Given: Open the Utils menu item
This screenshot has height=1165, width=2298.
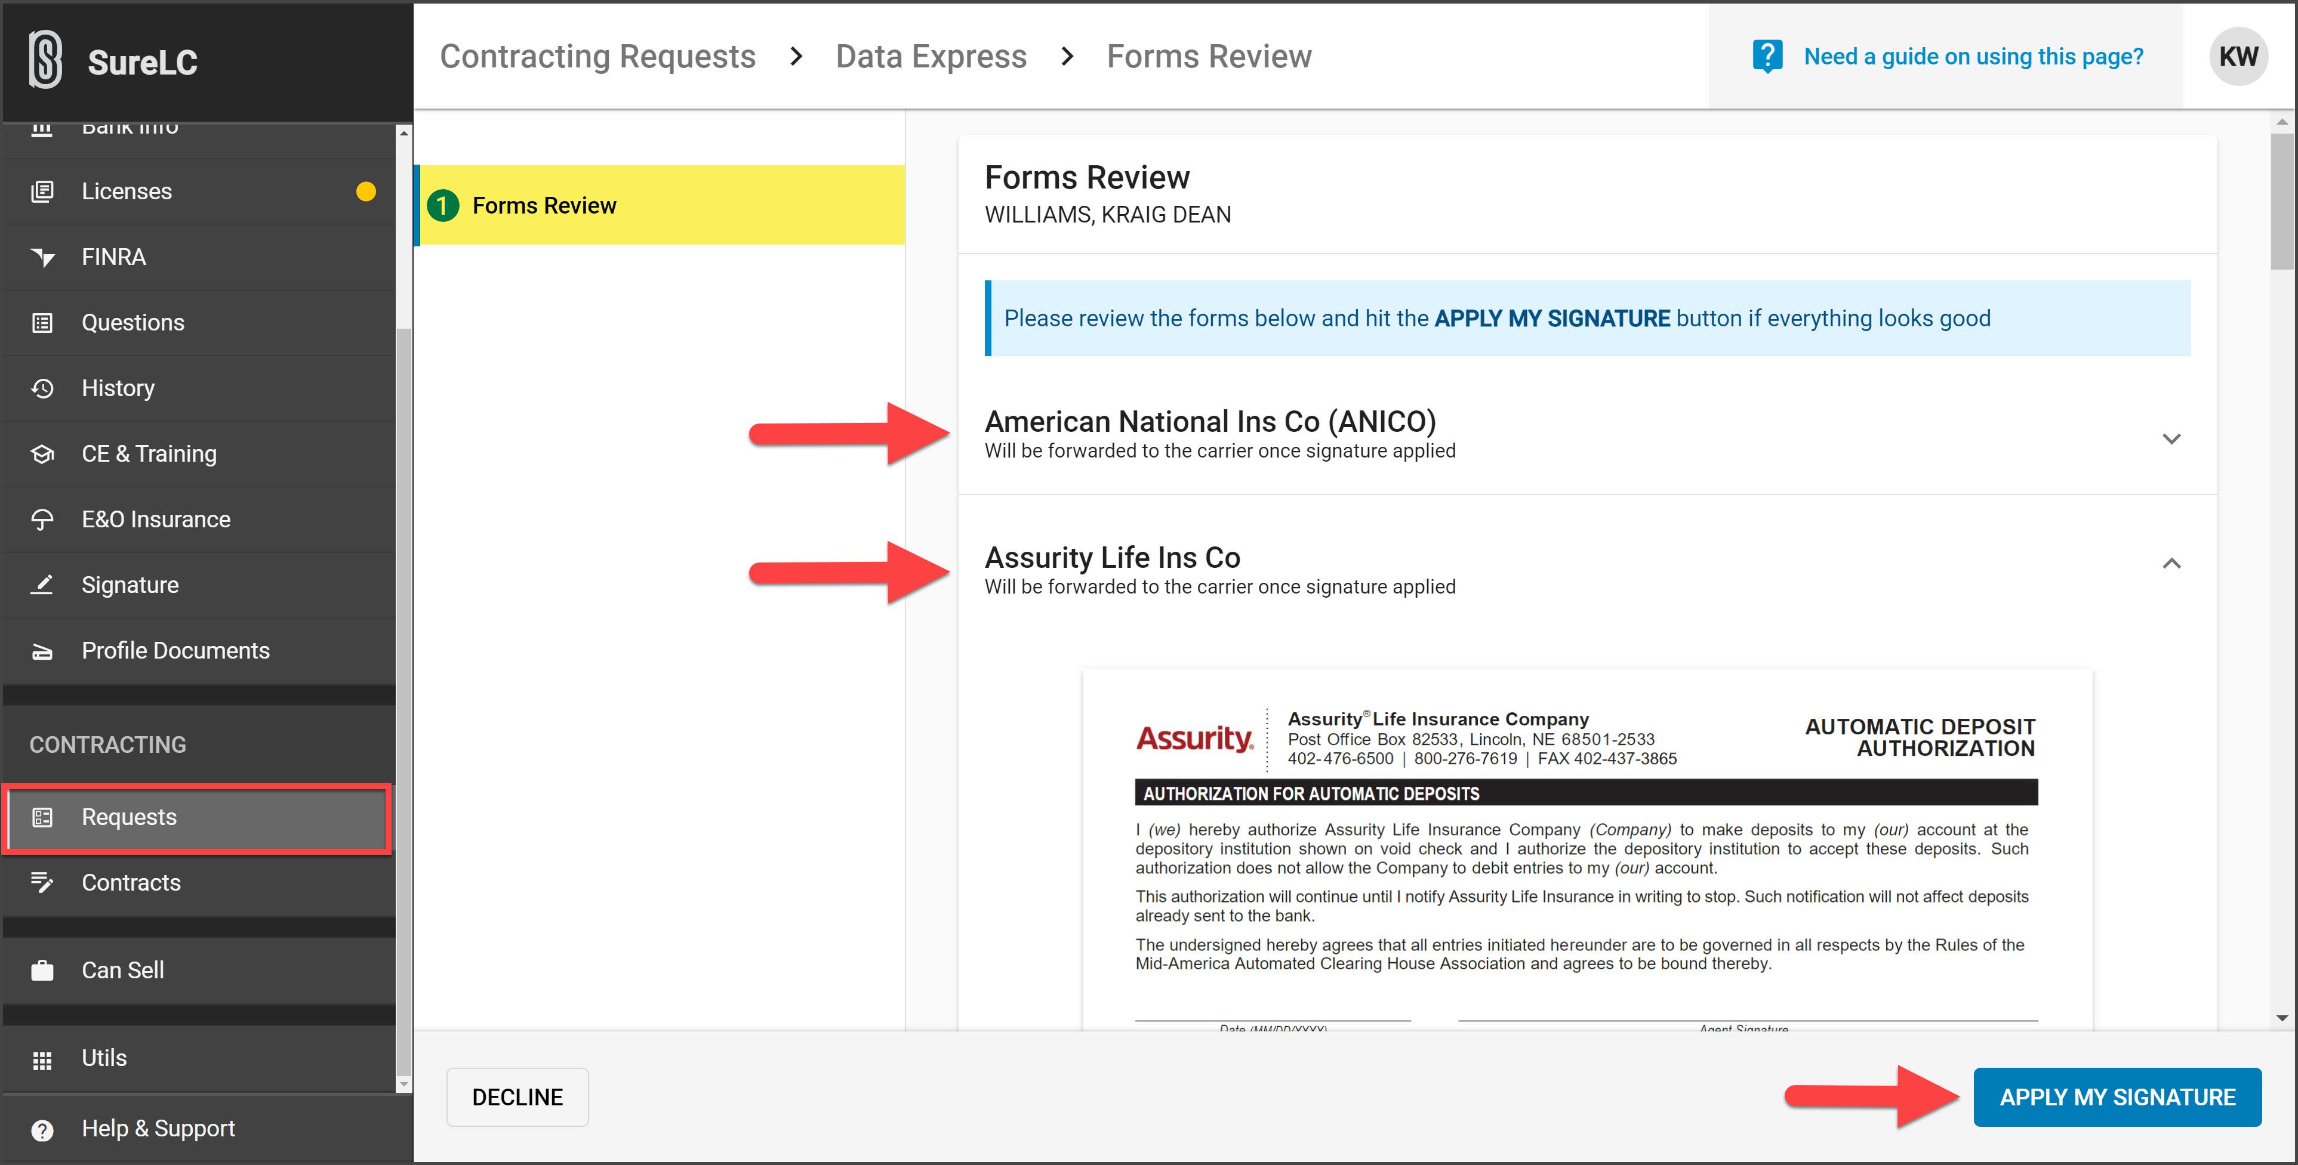Looking at the screenshot, I should [x=199, y=1058].
